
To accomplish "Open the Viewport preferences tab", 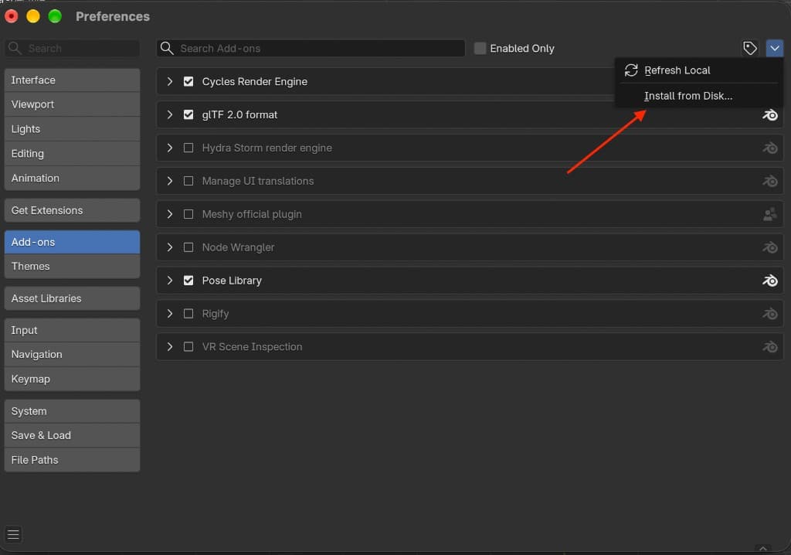I will 72,104.
